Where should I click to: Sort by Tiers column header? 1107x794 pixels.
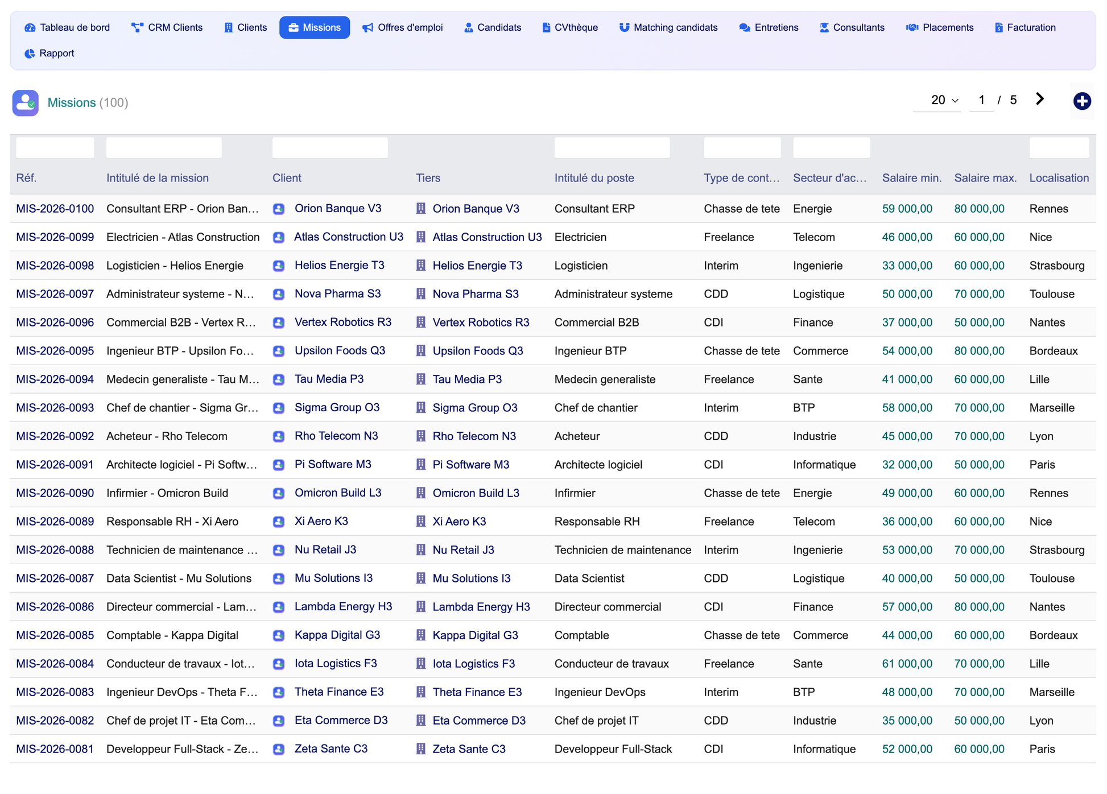coord(428,178)
